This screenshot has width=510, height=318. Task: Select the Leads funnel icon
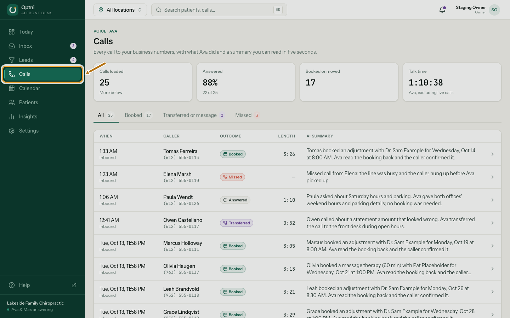tap(12, 60)
